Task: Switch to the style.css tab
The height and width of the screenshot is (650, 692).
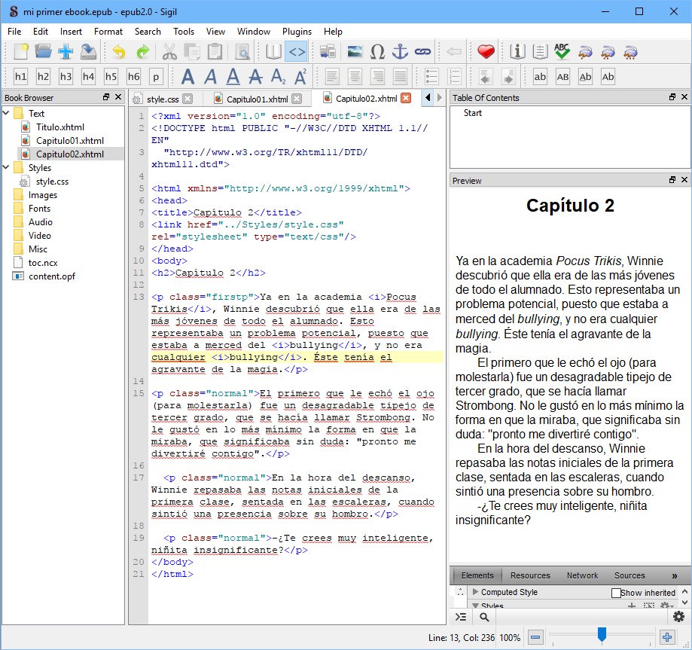Action: pos(162,99)
